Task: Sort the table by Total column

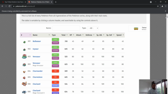Action: [x=64, y=35]
